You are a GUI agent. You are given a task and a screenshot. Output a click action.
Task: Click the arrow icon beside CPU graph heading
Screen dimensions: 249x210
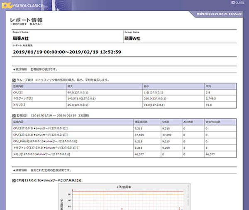point(14,180)
